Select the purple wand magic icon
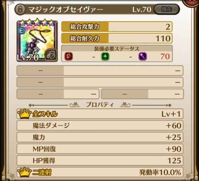Image resolution: width=199 pixels, height=181 pixels. (x=143, y=56)
